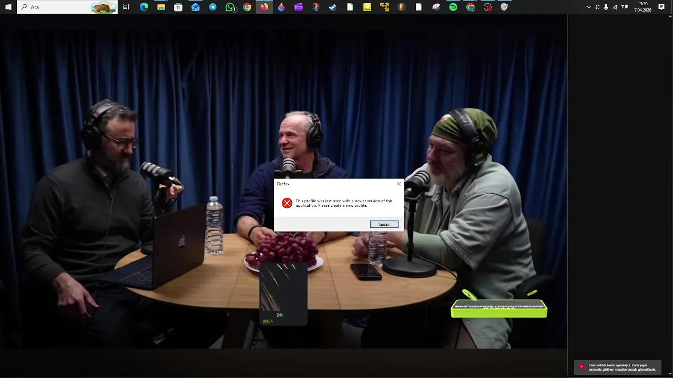The width and height of the screenshot is (673, 378).
Task: Open the white document icon beside FL Studio
Action: click(x=419, y=7)
